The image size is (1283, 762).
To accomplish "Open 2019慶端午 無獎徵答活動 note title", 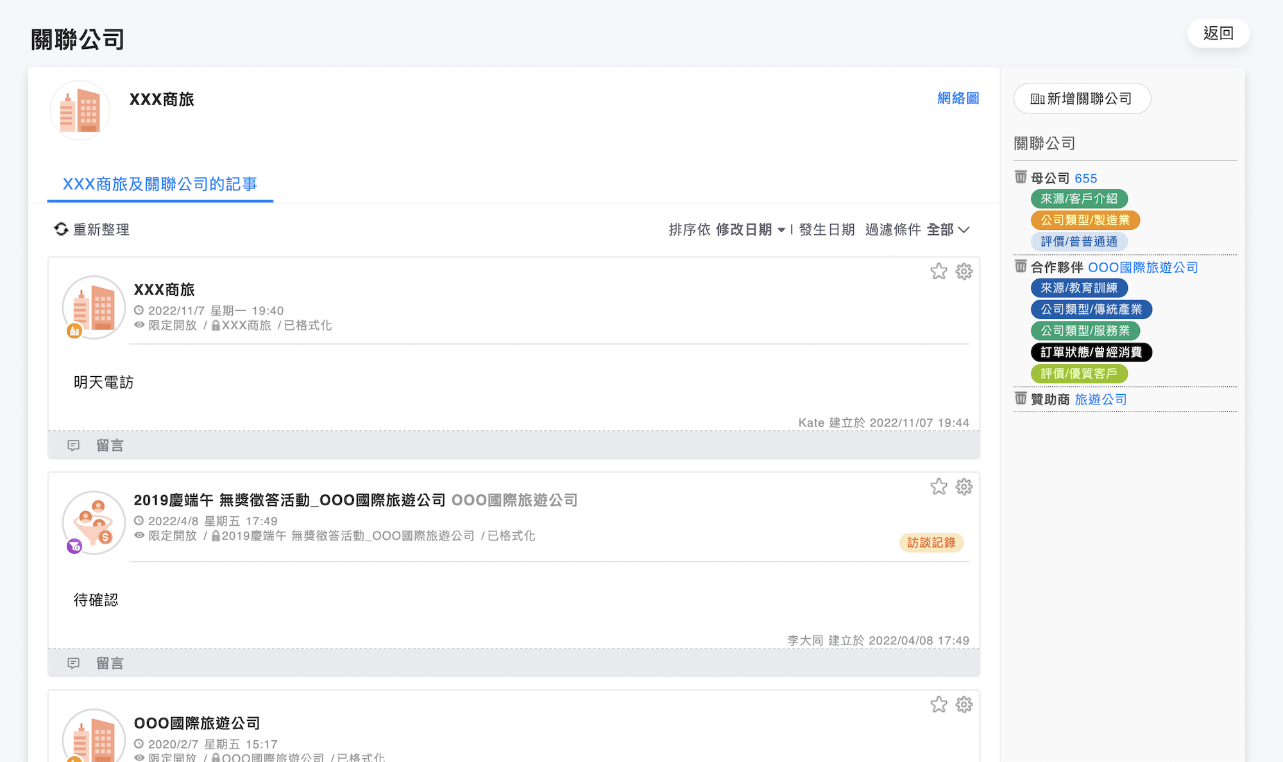I will pyautogui.click(x=289, y=500).
